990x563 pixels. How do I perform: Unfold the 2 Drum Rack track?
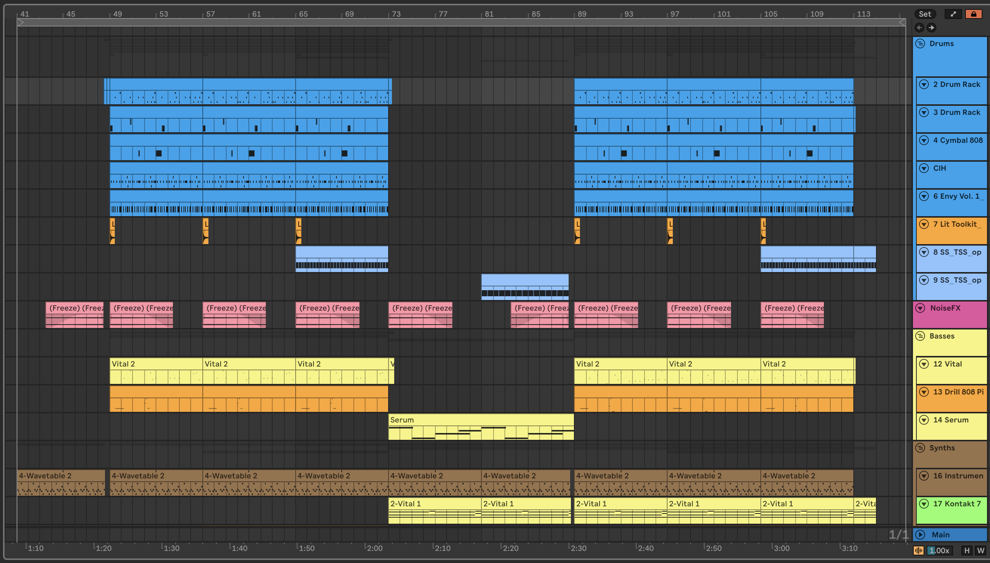(924, 84)
